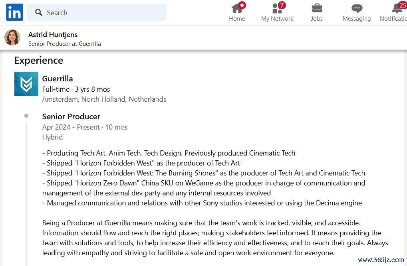Open the Astrid Huntjens name link

(53, 34)
